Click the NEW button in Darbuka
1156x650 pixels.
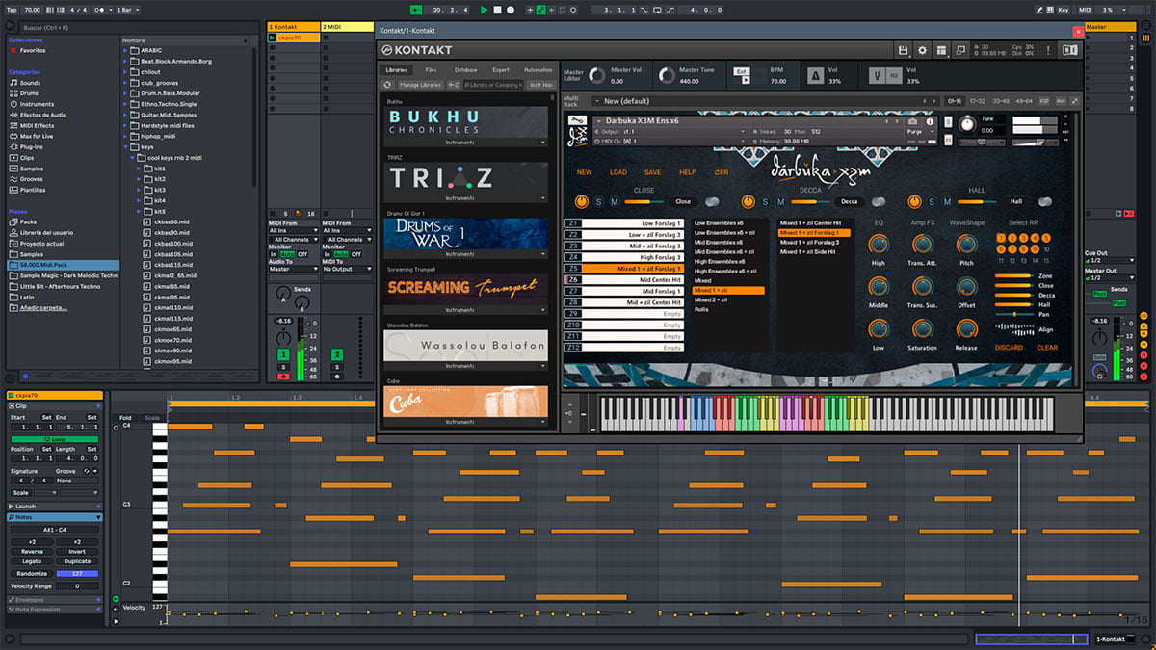[584, 172]
